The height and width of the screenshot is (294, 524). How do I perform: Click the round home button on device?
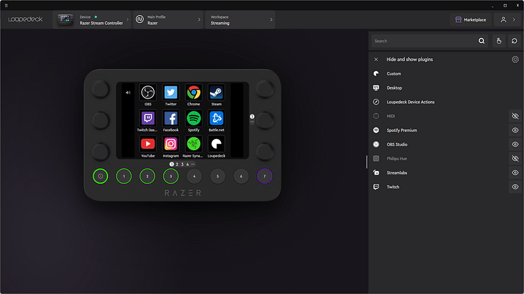[100, 176]
